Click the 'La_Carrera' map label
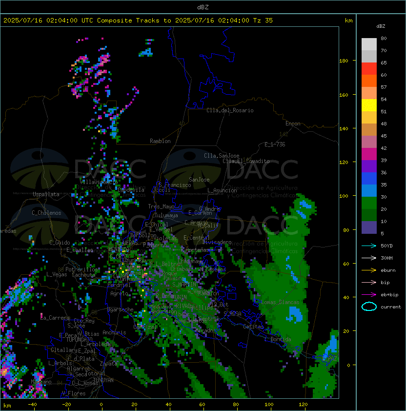The image size is (406, 411). point(55,318)
